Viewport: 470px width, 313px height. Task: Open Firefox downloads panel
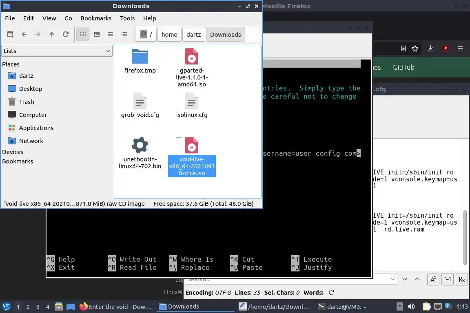tap(431, 48)
